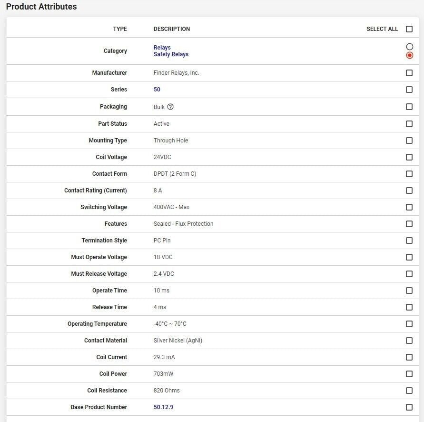The image size is (424, 422).
Task: Open the Safety Relays category link
Action: (x=171, y=54)
